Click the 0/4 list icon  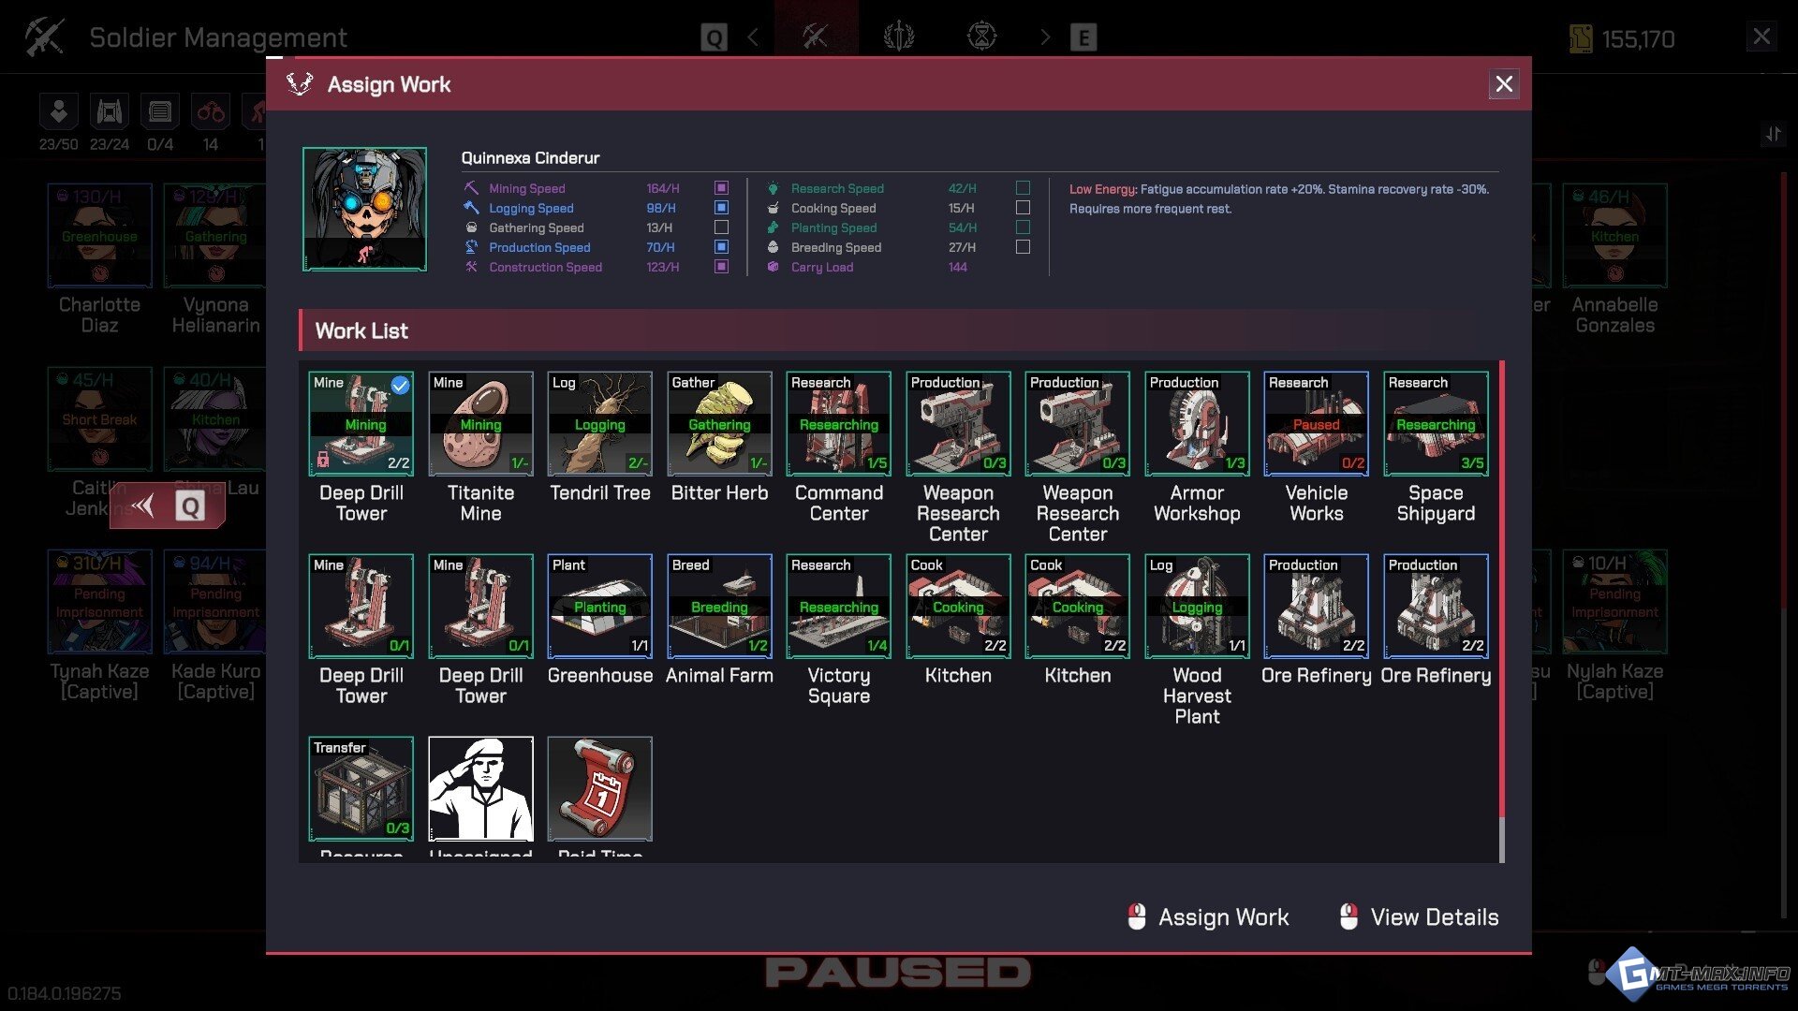click(x=160, y=112)
